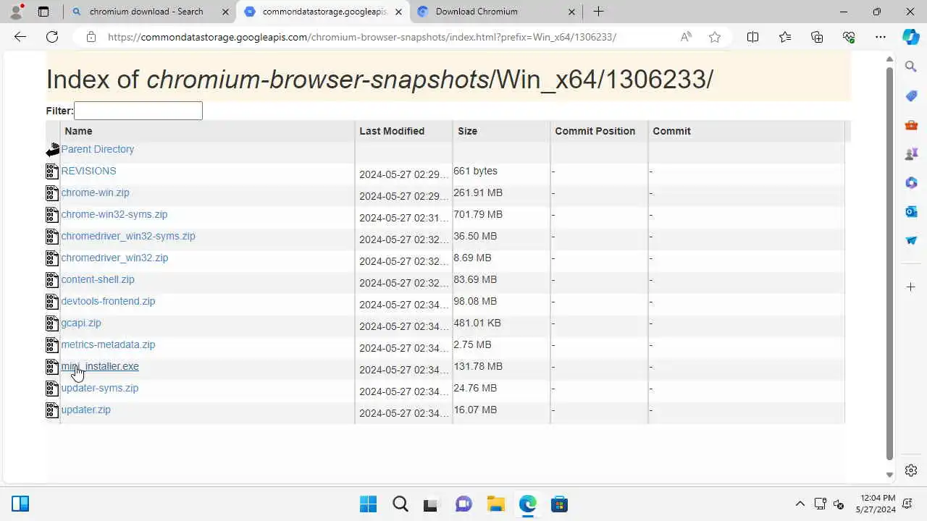The height and width of the screenshot is (521, 927).
Task: Open sidebar Outlook icon
Action: click(911, 211)
